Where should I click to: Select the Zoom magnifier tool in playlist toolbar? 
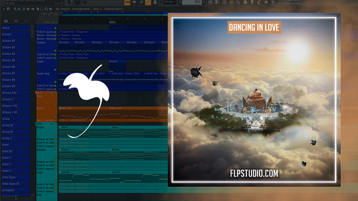point(46,9)
